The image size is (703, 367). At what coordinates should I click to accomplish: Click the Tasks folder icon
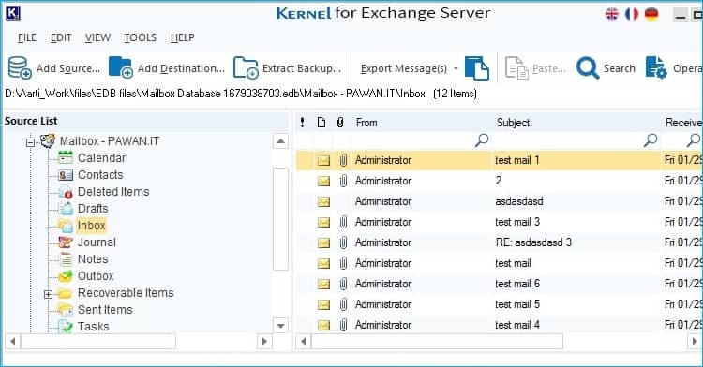tap(66, 326)
